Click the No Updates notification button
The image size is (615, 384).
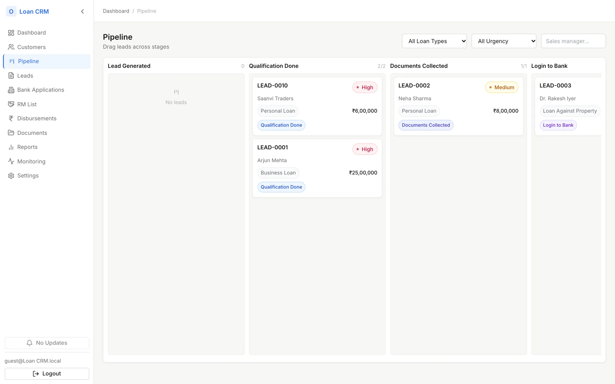pyautogui.click(x=47, y=343)
